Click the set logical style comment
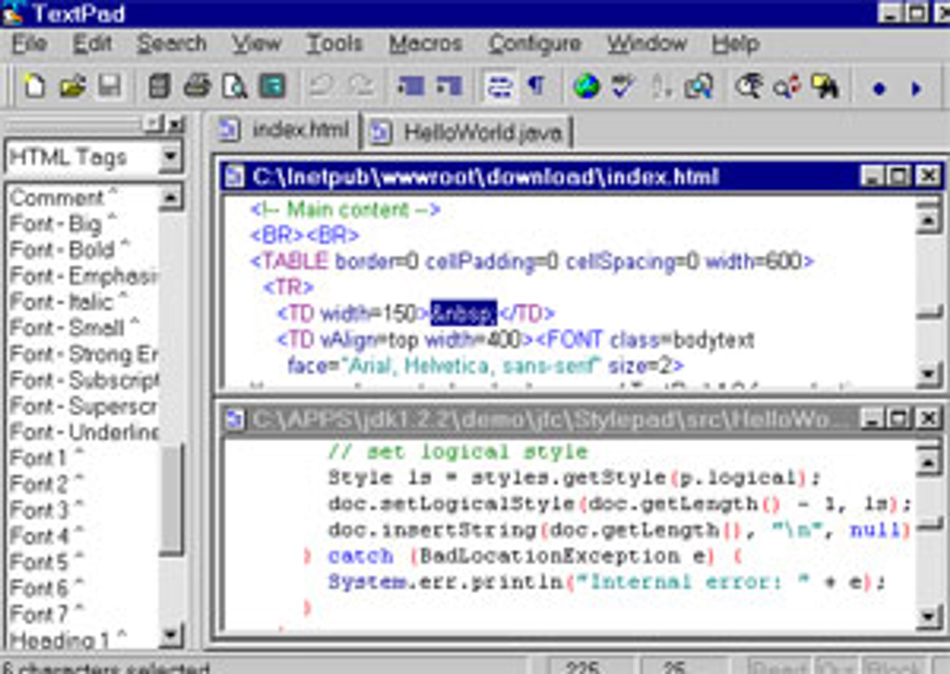 point(458,452)
